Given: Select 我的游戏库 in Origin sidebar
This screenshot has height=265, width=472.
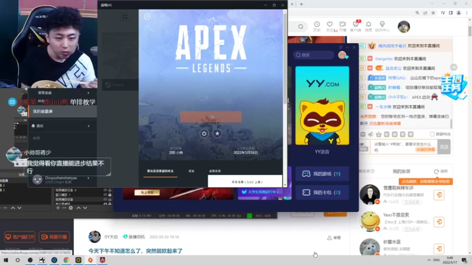Looking at the screenshot, I should click(63, 111).
